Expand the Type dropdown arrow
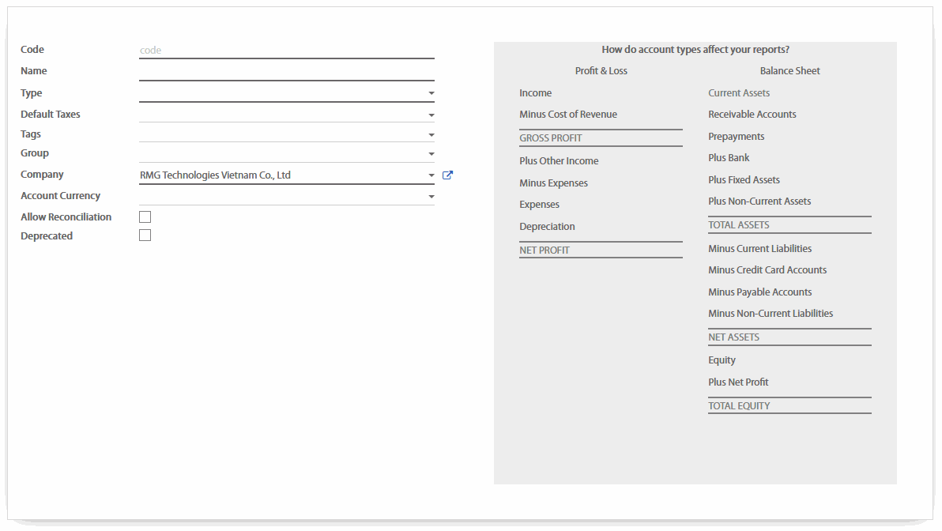The width and height of the screenshot is (942, 531). pyautogui.click(x=431, y=93)
